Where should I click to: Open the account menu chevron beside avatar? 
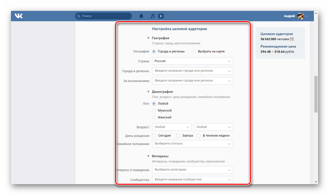[307, 16]
